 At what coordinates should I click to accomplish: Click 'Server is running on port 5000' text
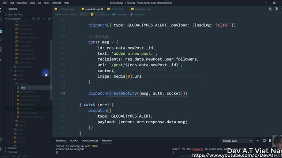point(77,146)
